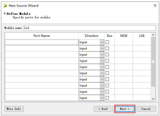Click the MSB cell in the first row
The width and height of the screenshot is (160, 116).
[124, 42]
